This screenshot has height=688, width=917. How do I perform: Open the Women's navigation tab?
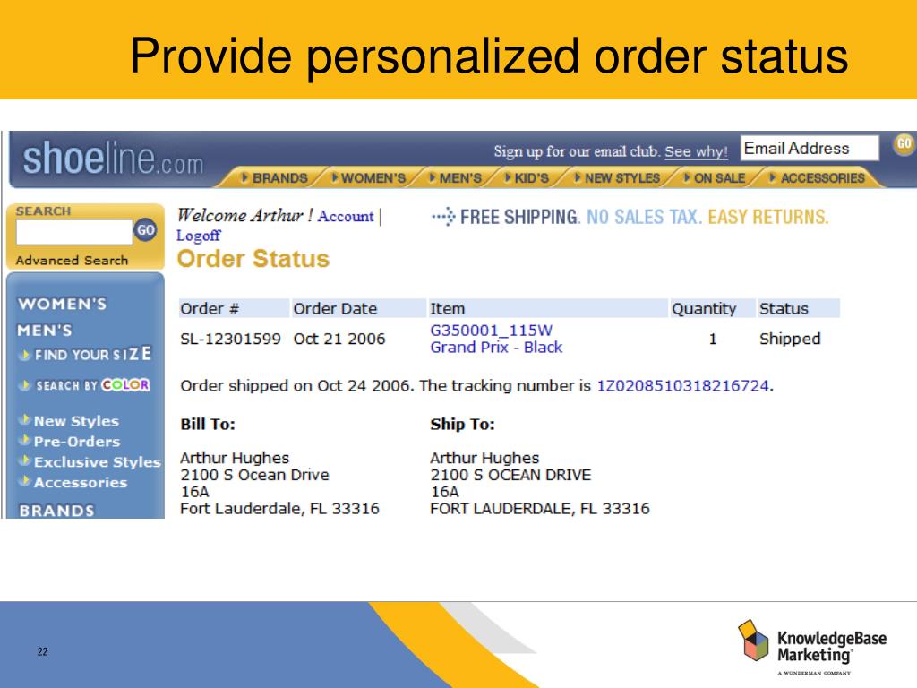coord(368,178)
